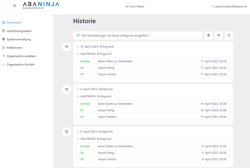Click Organisation löschen
Viewport: 250px width, 168px height.
pyautogui.click(x=20, y=65)
